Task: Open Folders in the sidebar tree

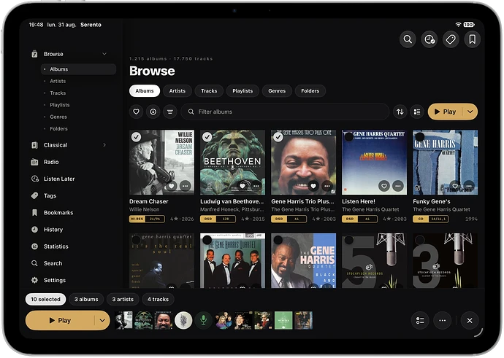Action: [59, 128]
